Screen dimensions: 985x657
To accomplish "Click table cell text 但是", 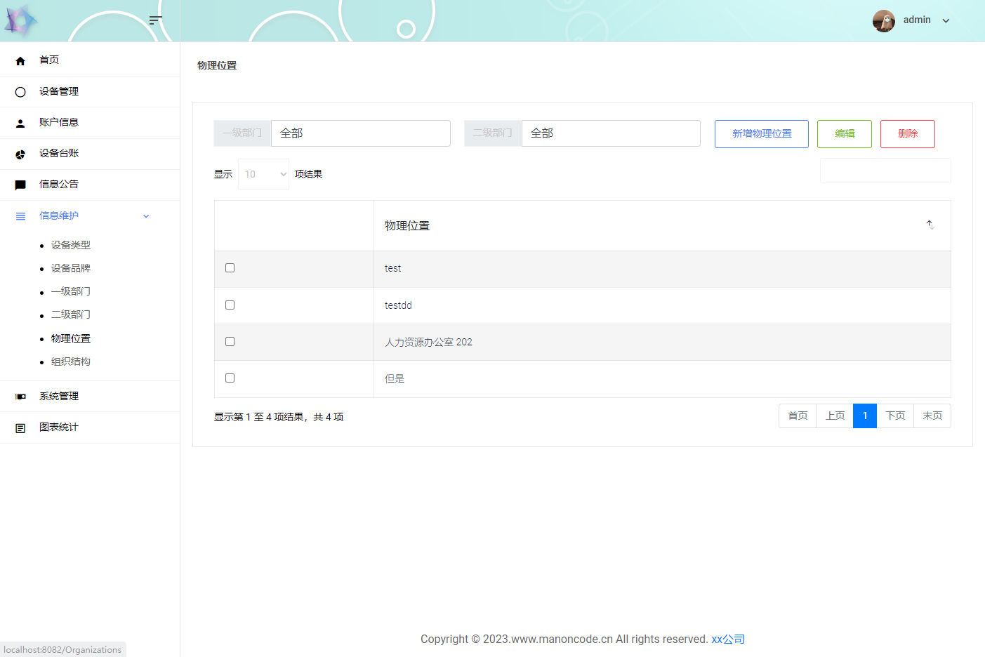I will pyautogui.click(x=395, y=378).
